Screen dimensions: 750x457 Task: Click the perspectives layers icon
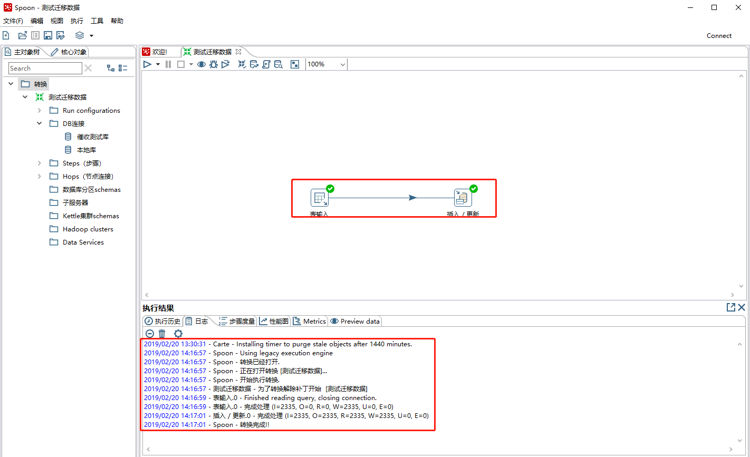tap(80, 35)
